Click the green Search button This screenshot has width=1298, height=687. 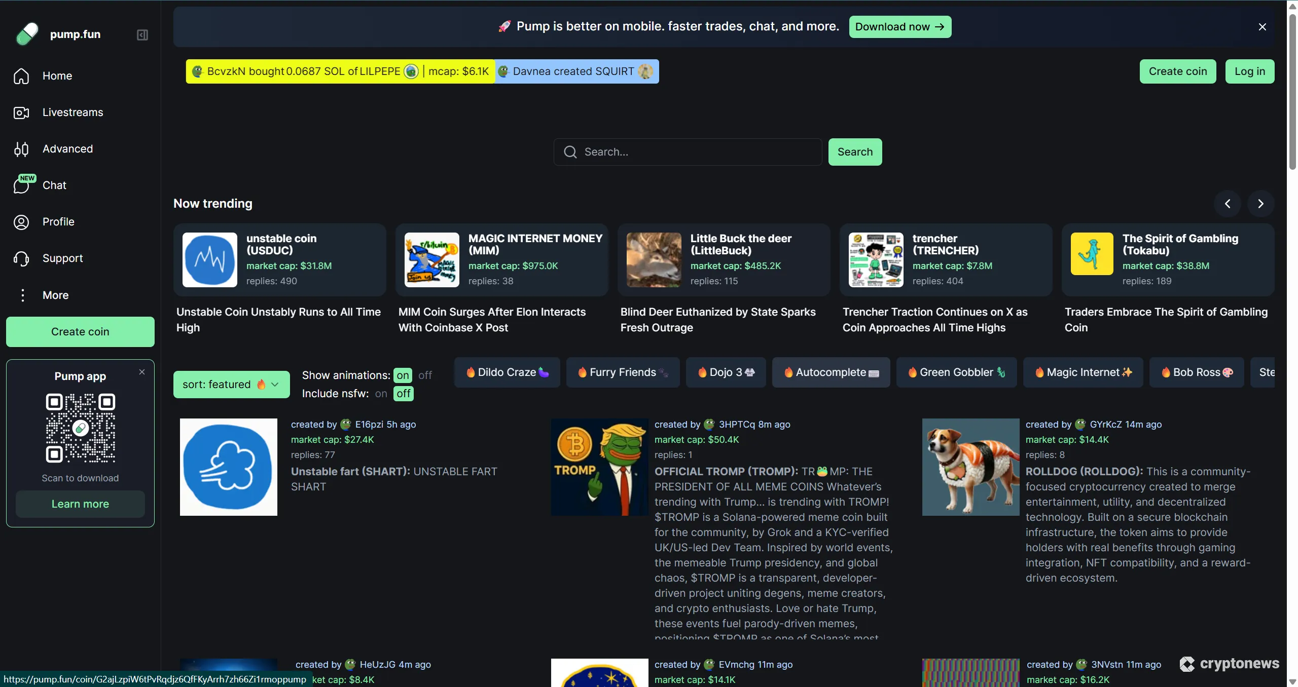[x=855, y=152]
